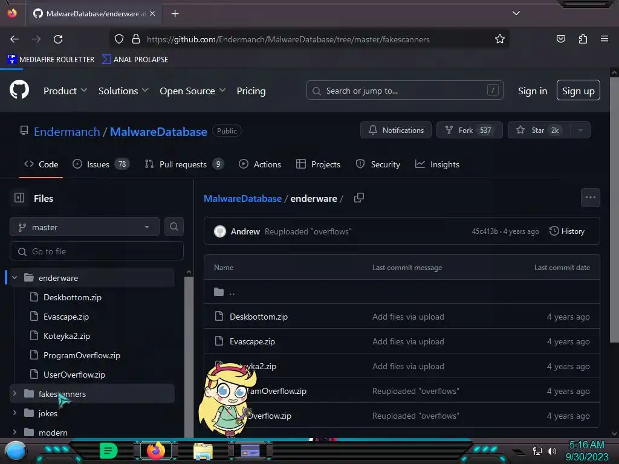619x464 pixels.
Task: Switch to the Issues tab
Action: 101,164
